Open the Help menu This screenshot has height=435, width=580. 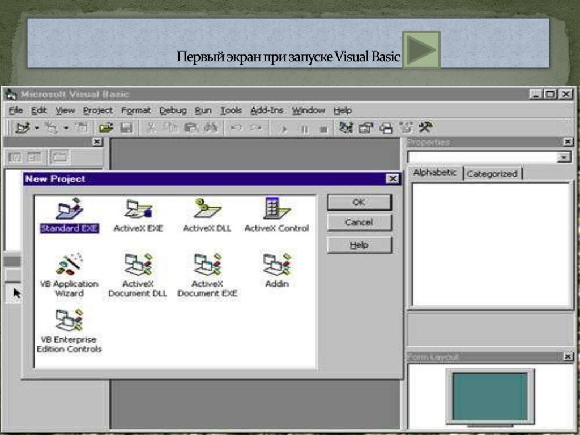click(x=342, y=110)
